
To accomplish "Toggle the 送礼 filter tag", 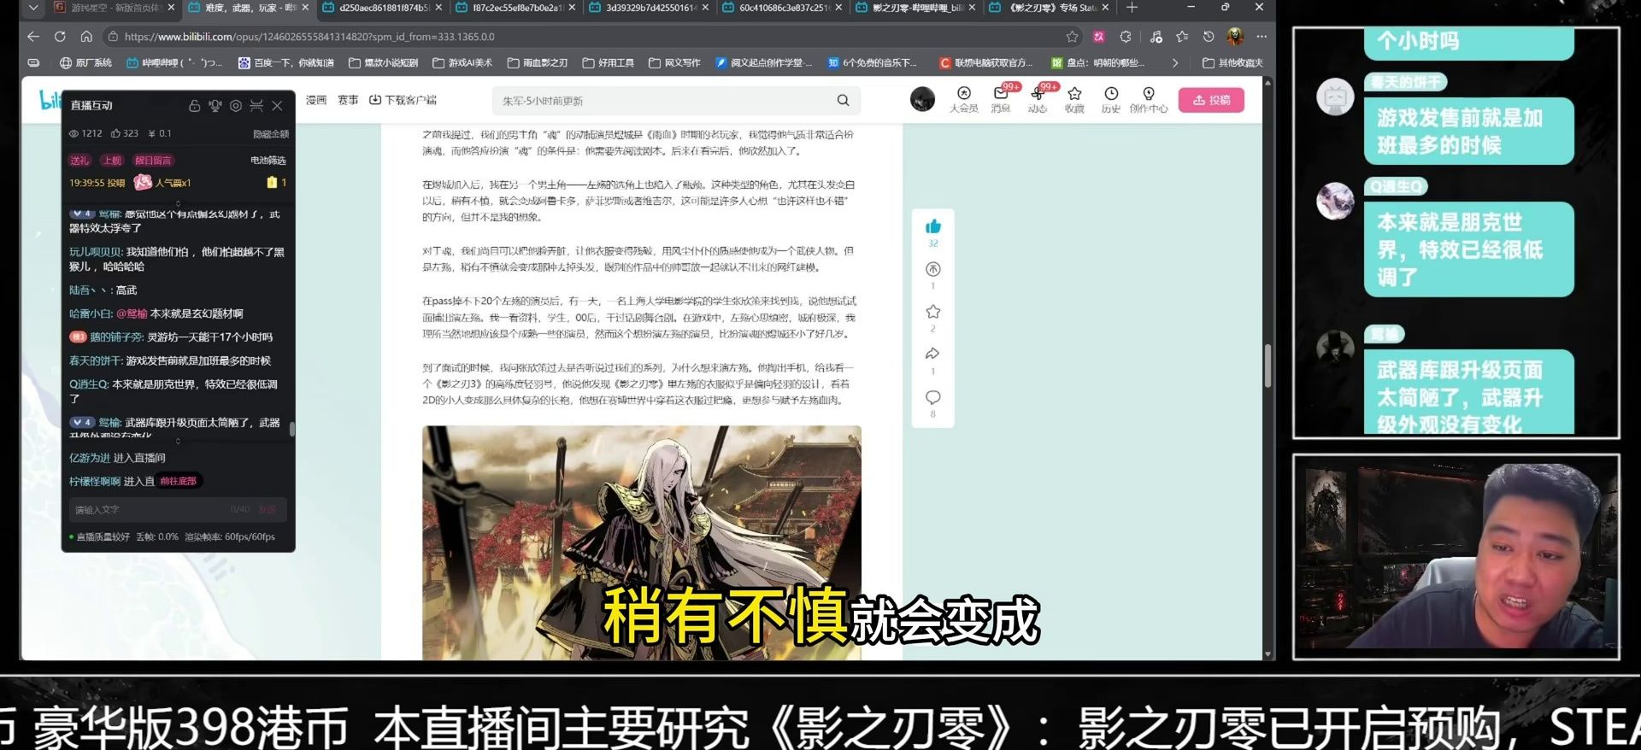I will (79, 161).
